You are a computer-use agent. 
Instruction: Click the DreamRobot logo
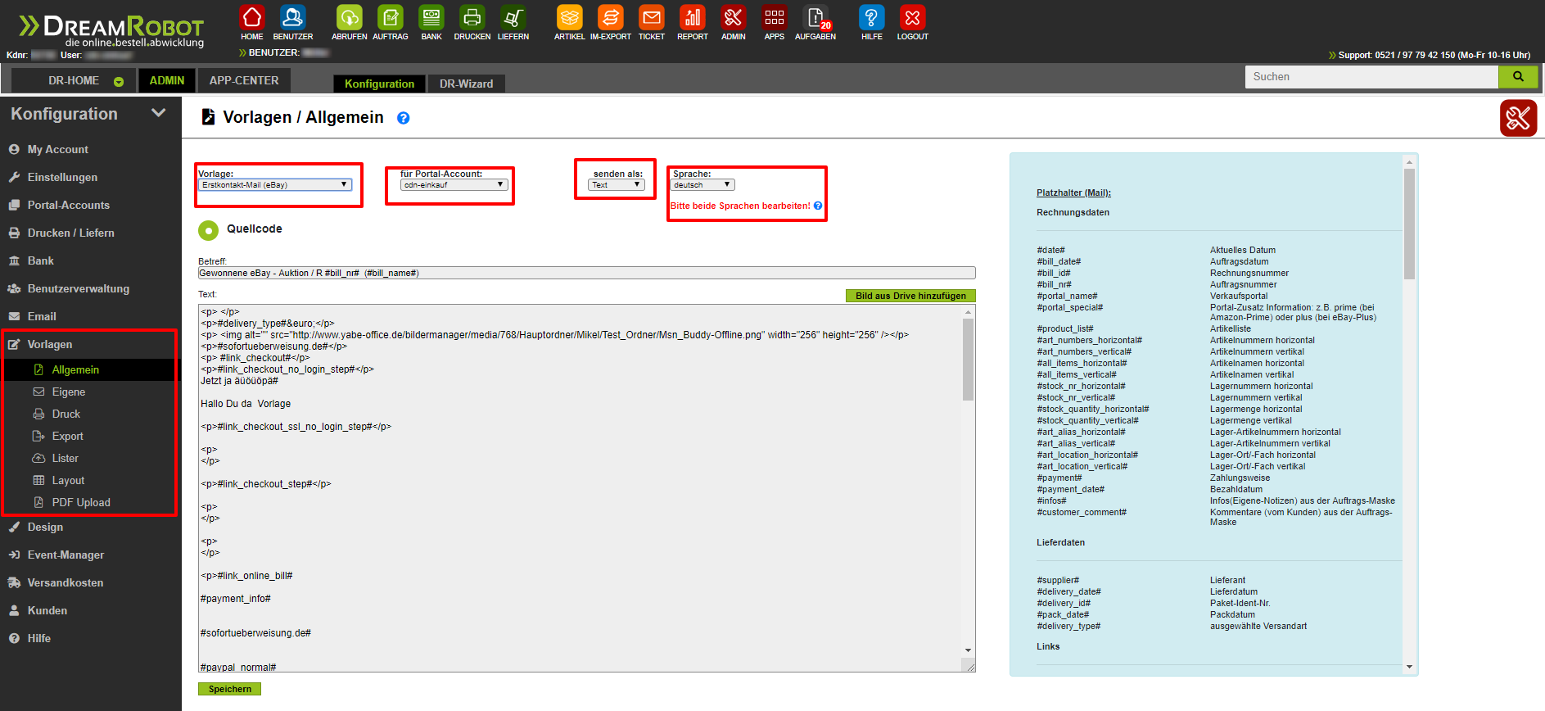111,30
